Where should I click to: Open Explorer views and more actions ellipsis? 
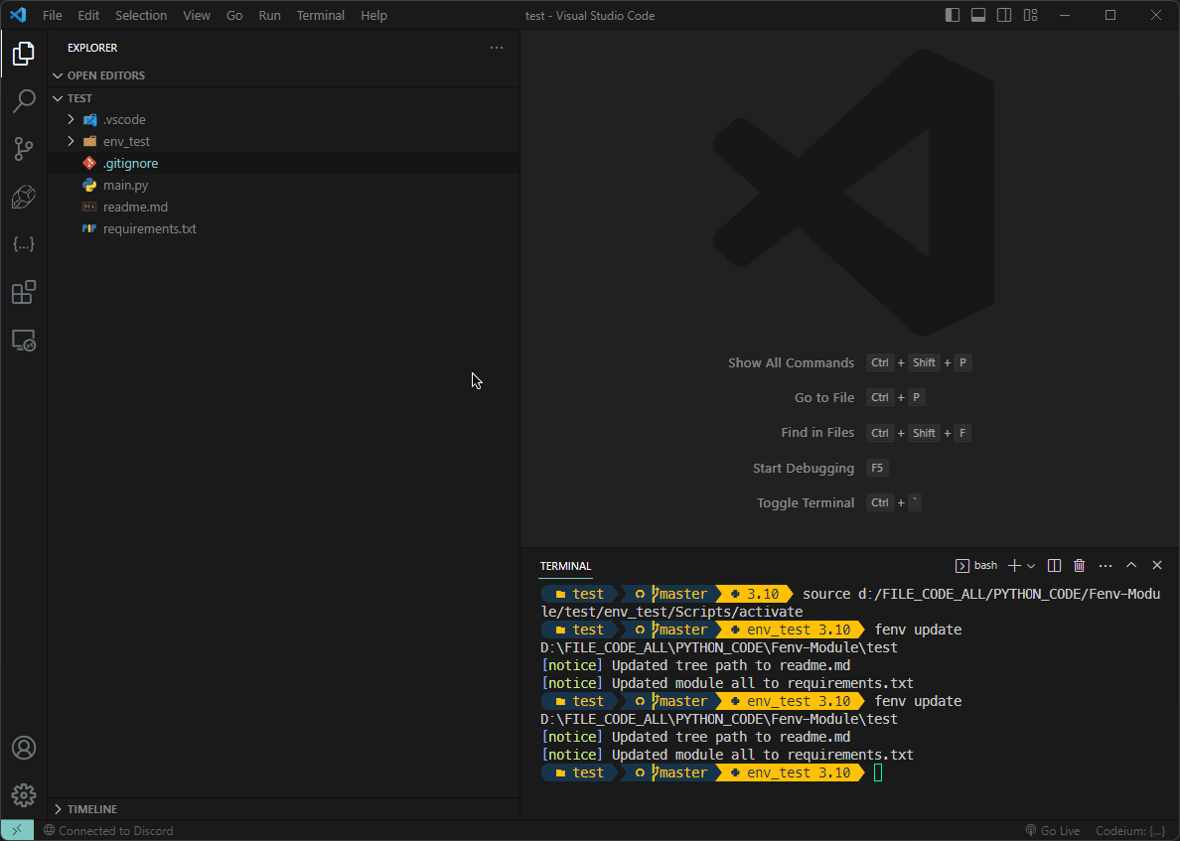pyautogui.click(x=497, y=48)
